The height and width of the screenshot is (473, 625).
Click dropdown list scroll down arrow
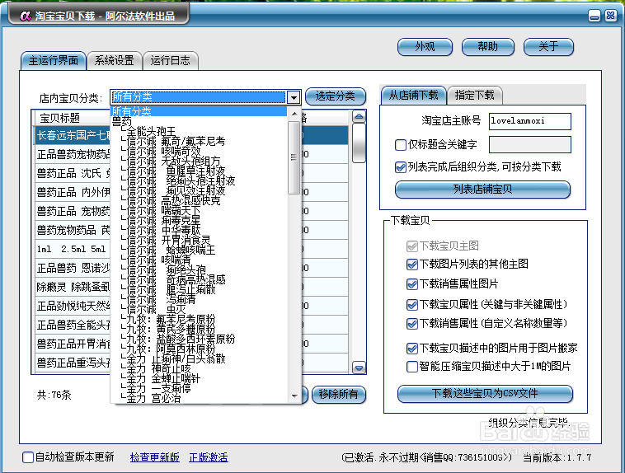[x=294, y=396]
